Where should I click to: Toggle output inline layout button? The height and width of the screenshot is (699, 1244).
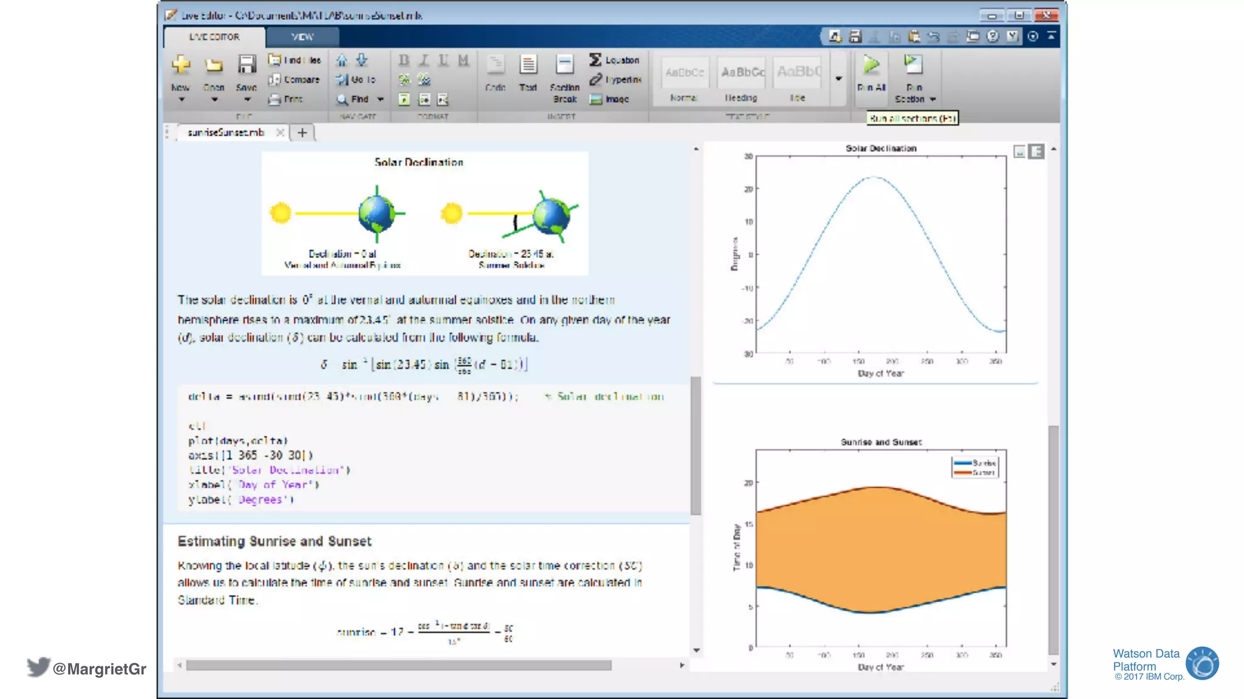(x=1020, y=152)
